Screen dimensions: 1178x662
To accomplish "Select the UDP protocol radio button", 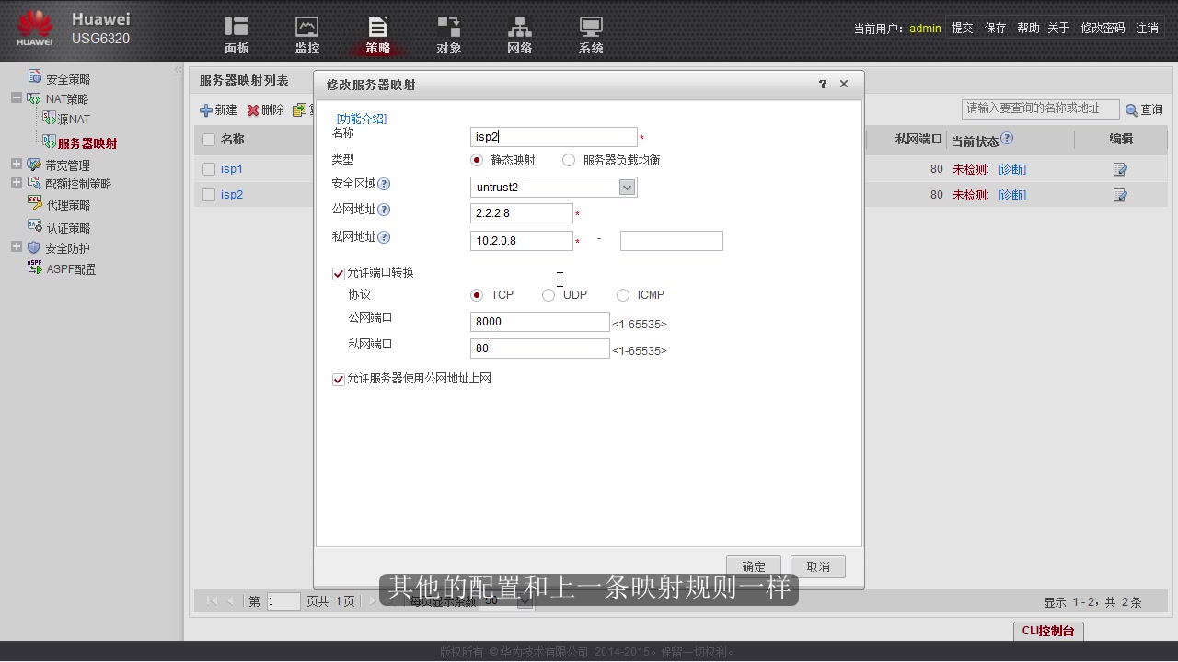I will coord(549,294).
